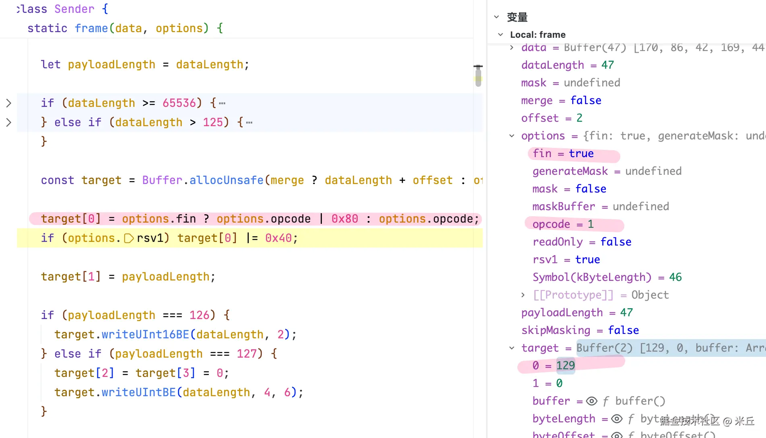Screen dimensions: 766x438
Task: Expand the [[Prototype]] Object entry
Action: click(x=523, y=295)
